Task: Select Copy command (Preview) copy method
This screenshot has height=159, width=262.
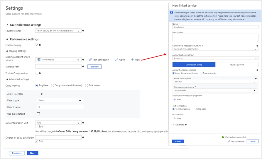Action: tap(53, 85)
